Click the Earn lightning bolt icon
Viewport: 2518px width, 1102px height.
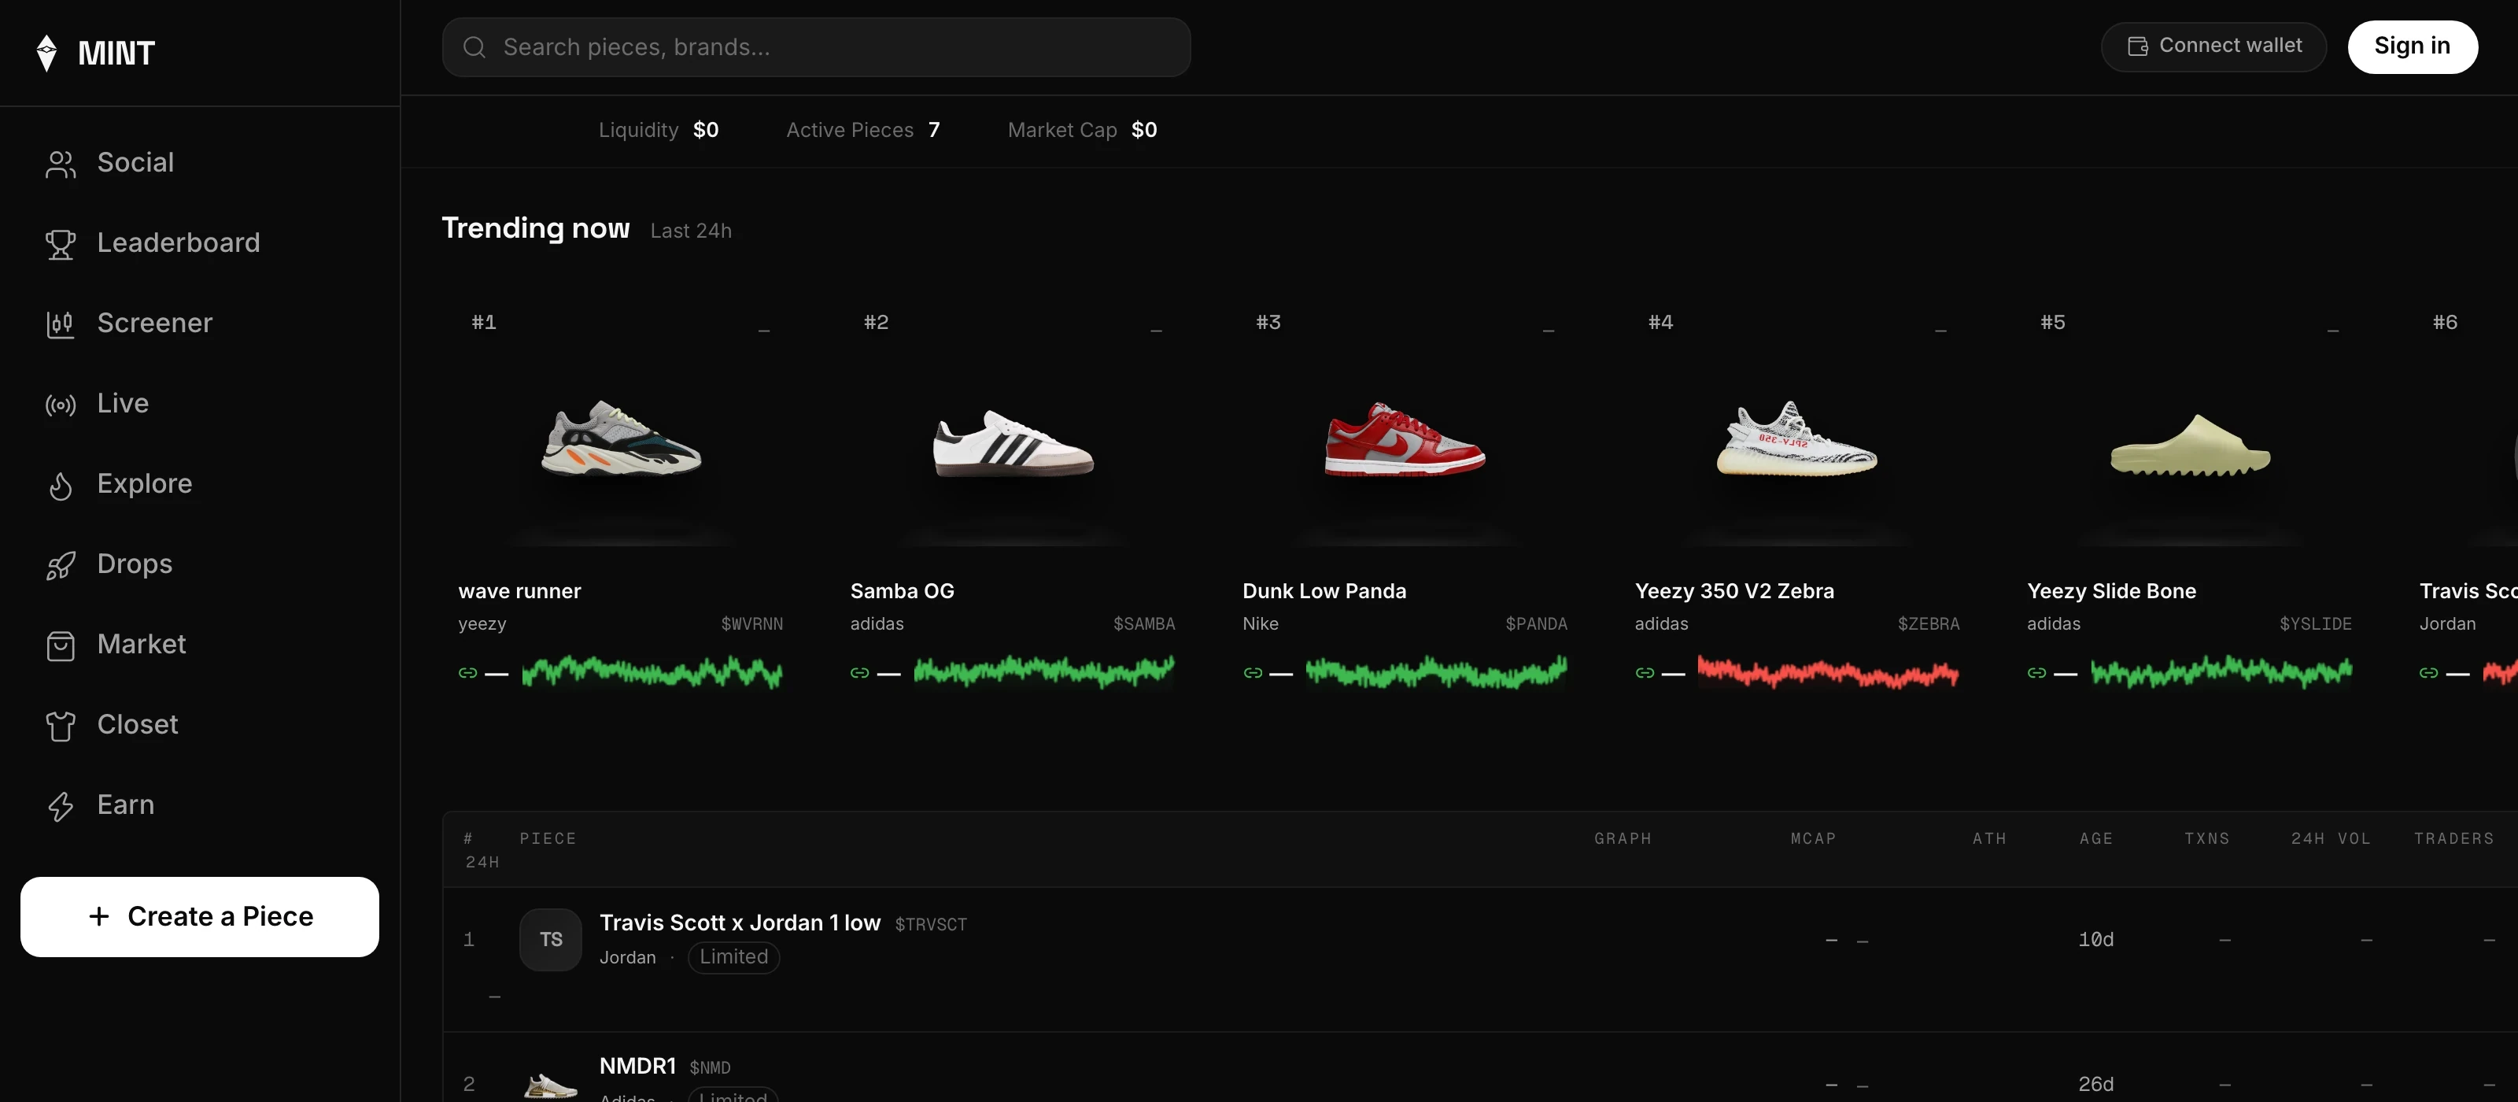61,806
